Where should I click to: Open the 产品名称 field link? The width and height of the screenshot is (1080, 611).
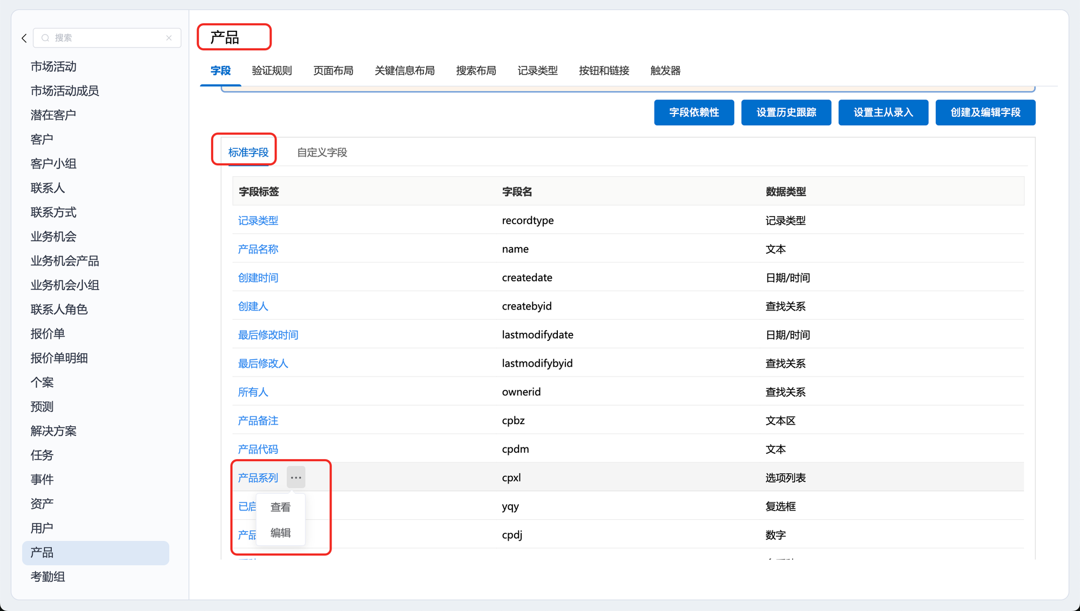pyautogui.click(x=258, y=249)
